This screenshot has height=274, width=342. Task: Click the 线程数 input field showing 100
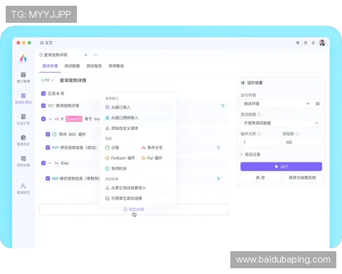tap(302, 142)
